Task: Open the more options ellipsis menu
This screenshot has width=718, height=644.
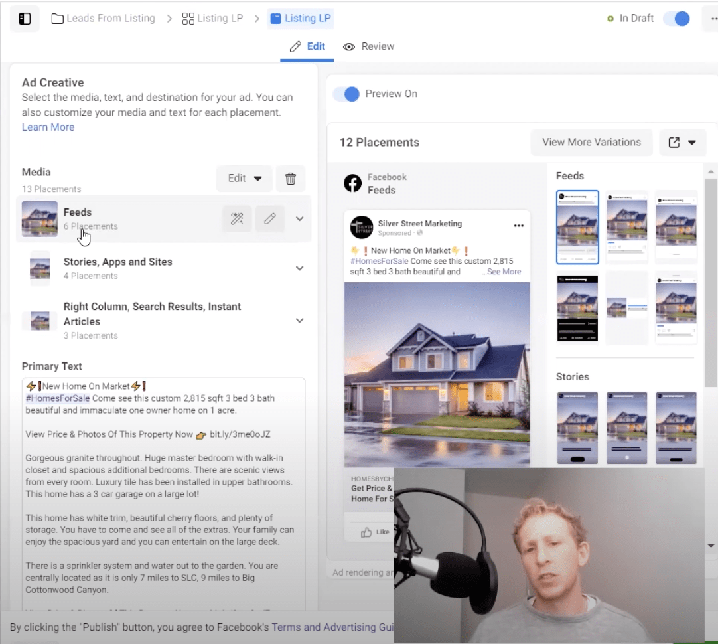Action: tap(713, 19)
